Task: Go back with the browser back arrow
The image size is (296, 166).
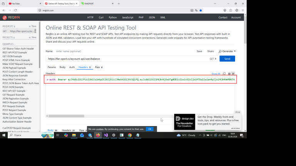Action: point(4,10)
